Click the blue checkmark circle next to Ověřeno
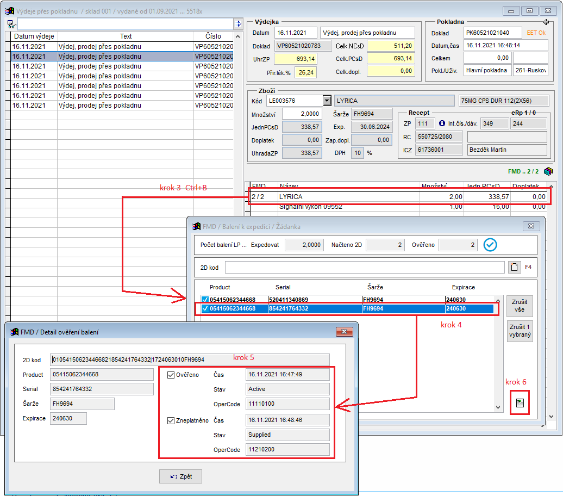The image size is (563, 496). point(490,245)
